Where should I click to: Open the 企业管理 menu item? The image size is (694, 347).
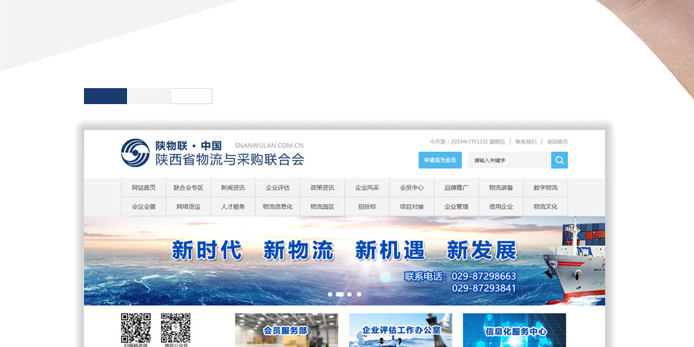(457, 207)
